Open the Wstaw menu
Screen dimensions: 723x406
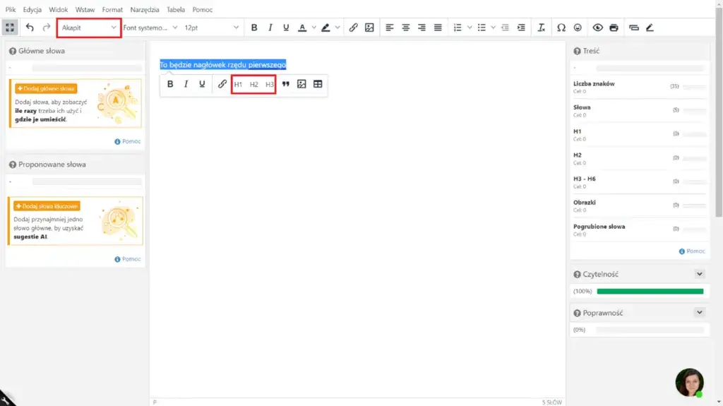tap(85, 10)
